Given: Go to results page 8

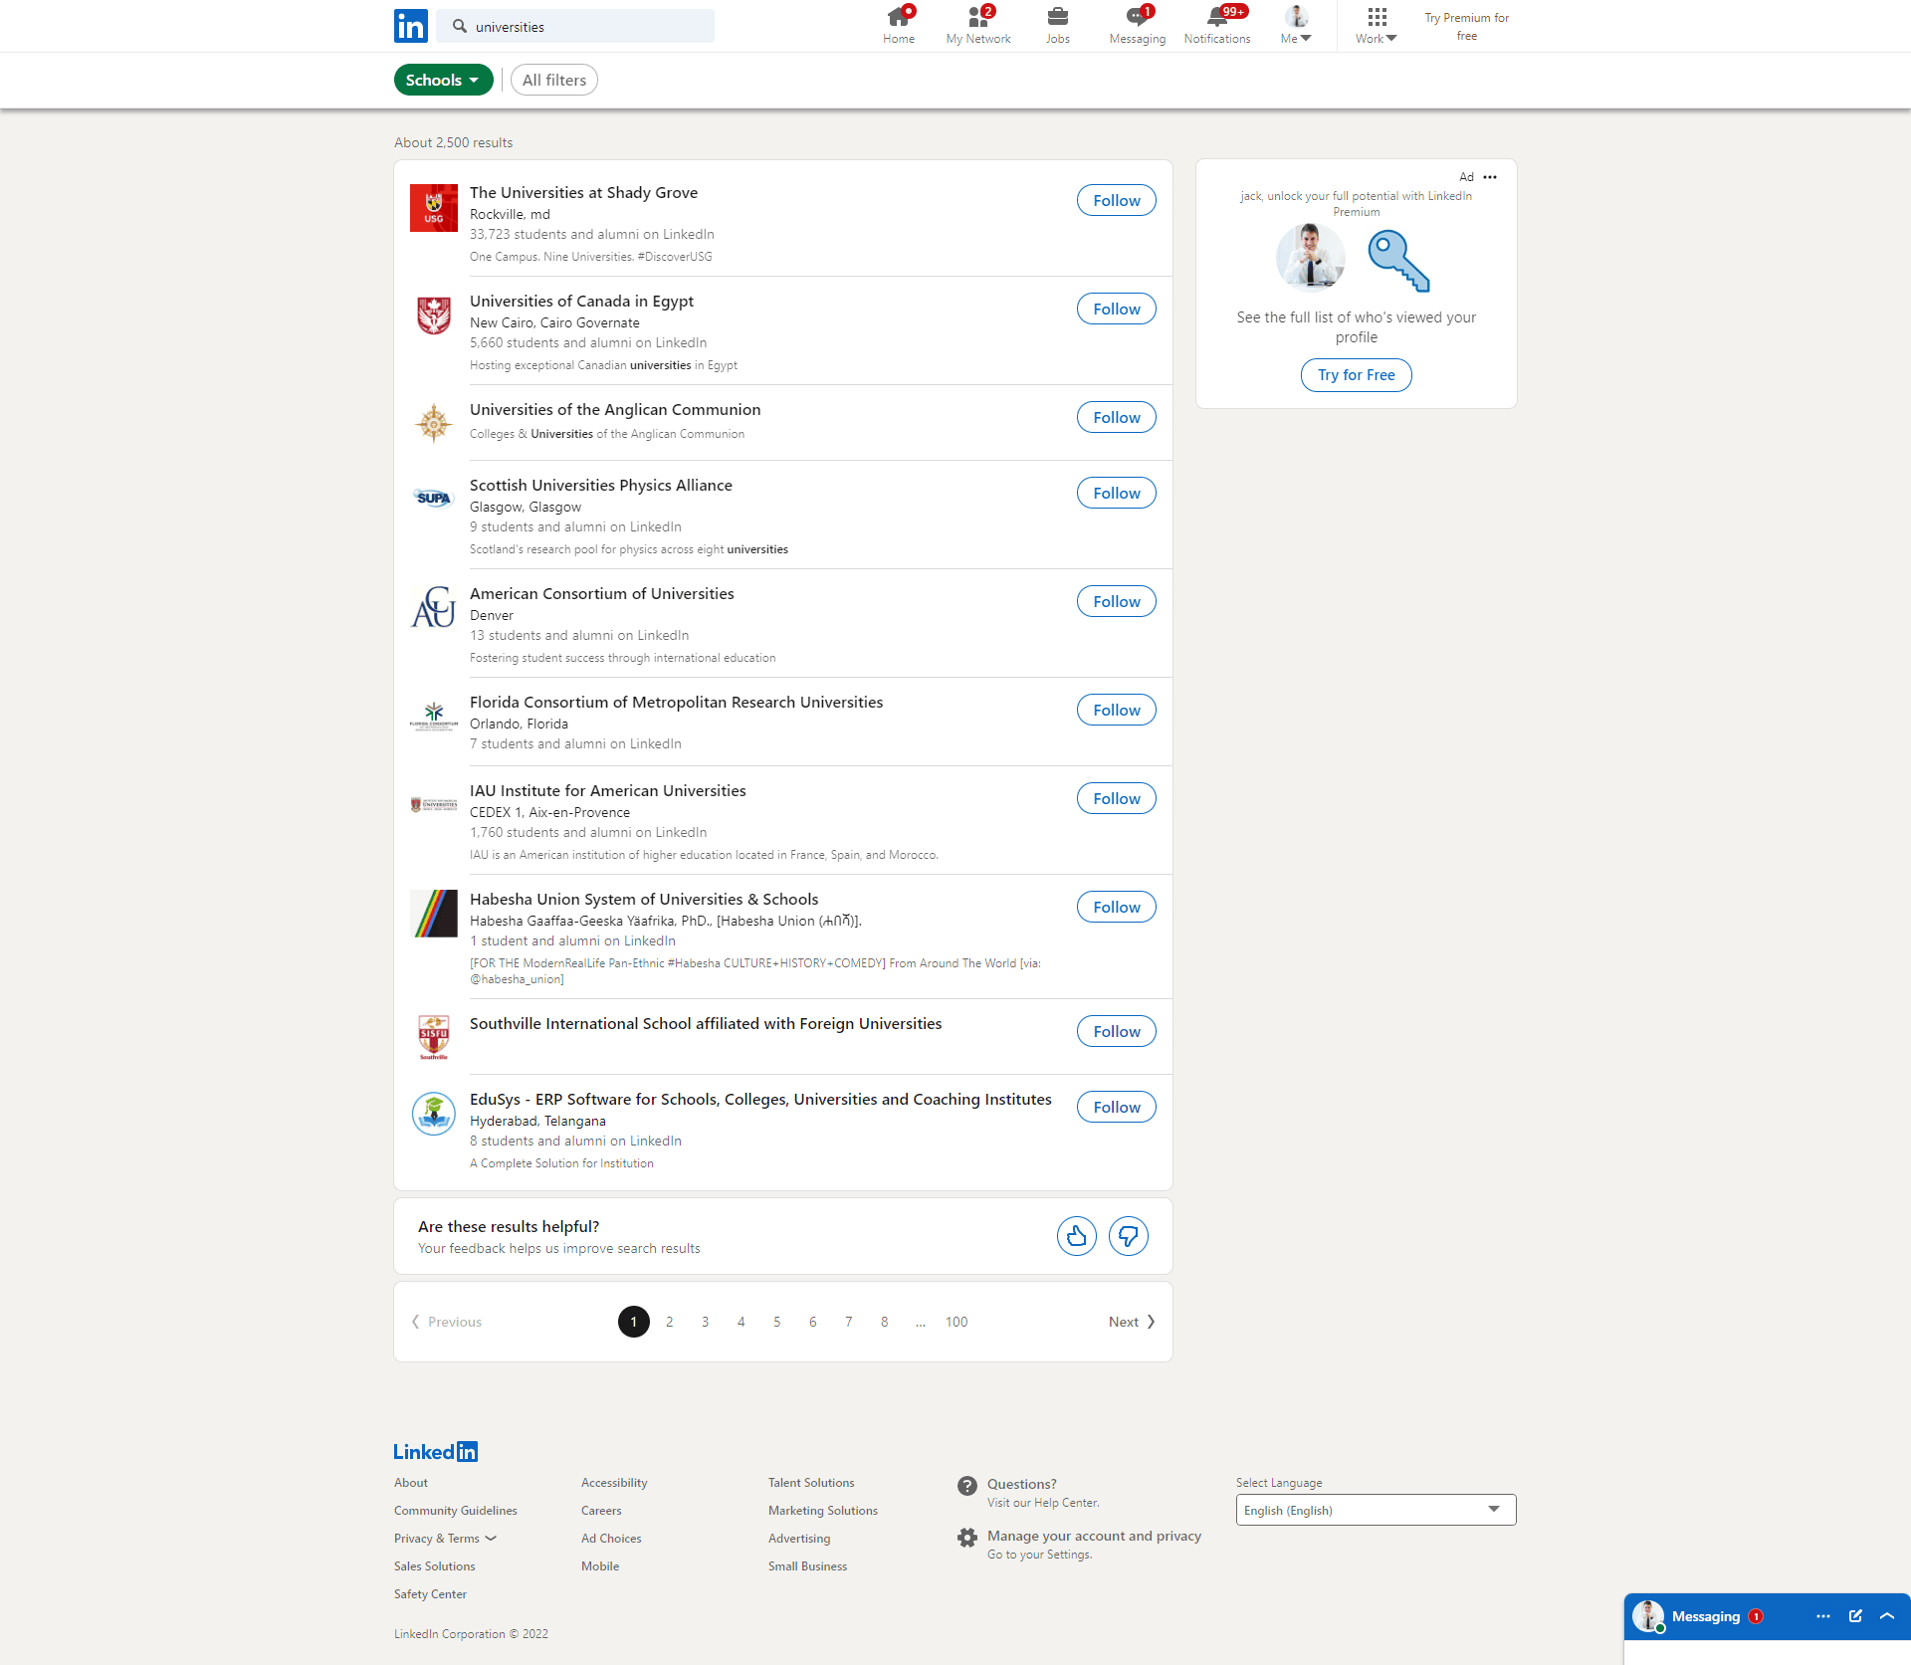Looking at the screenshot, I should [x=885, y=1322].
